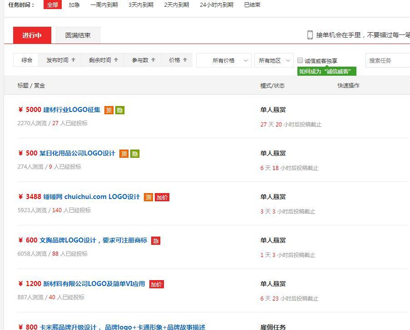This screenshot has width=410, height=330.
Task: Click the ¥ 600 reward amount
Action: coord(28,240)
